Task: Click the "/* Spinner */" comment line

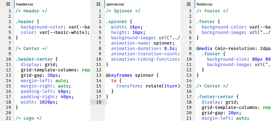Action: 123,11
